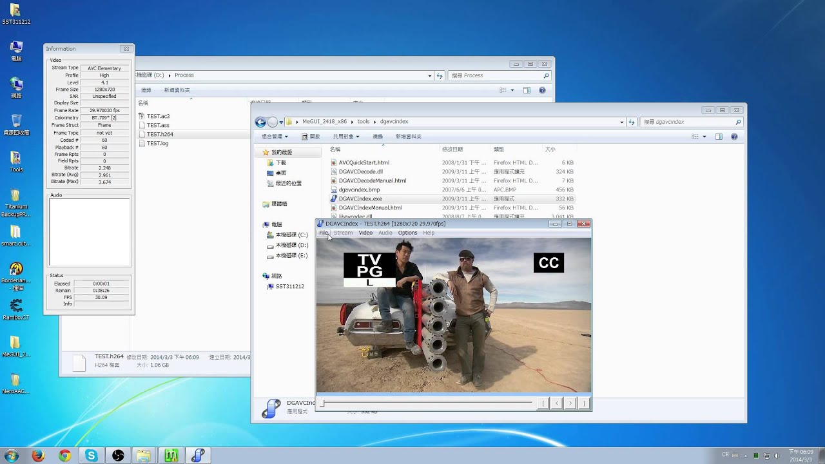
Task: Click the Skype taskbar icon
Action: click(x=91, y=455)
